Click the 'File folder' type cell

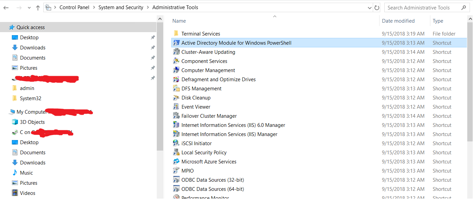point(444,33)
